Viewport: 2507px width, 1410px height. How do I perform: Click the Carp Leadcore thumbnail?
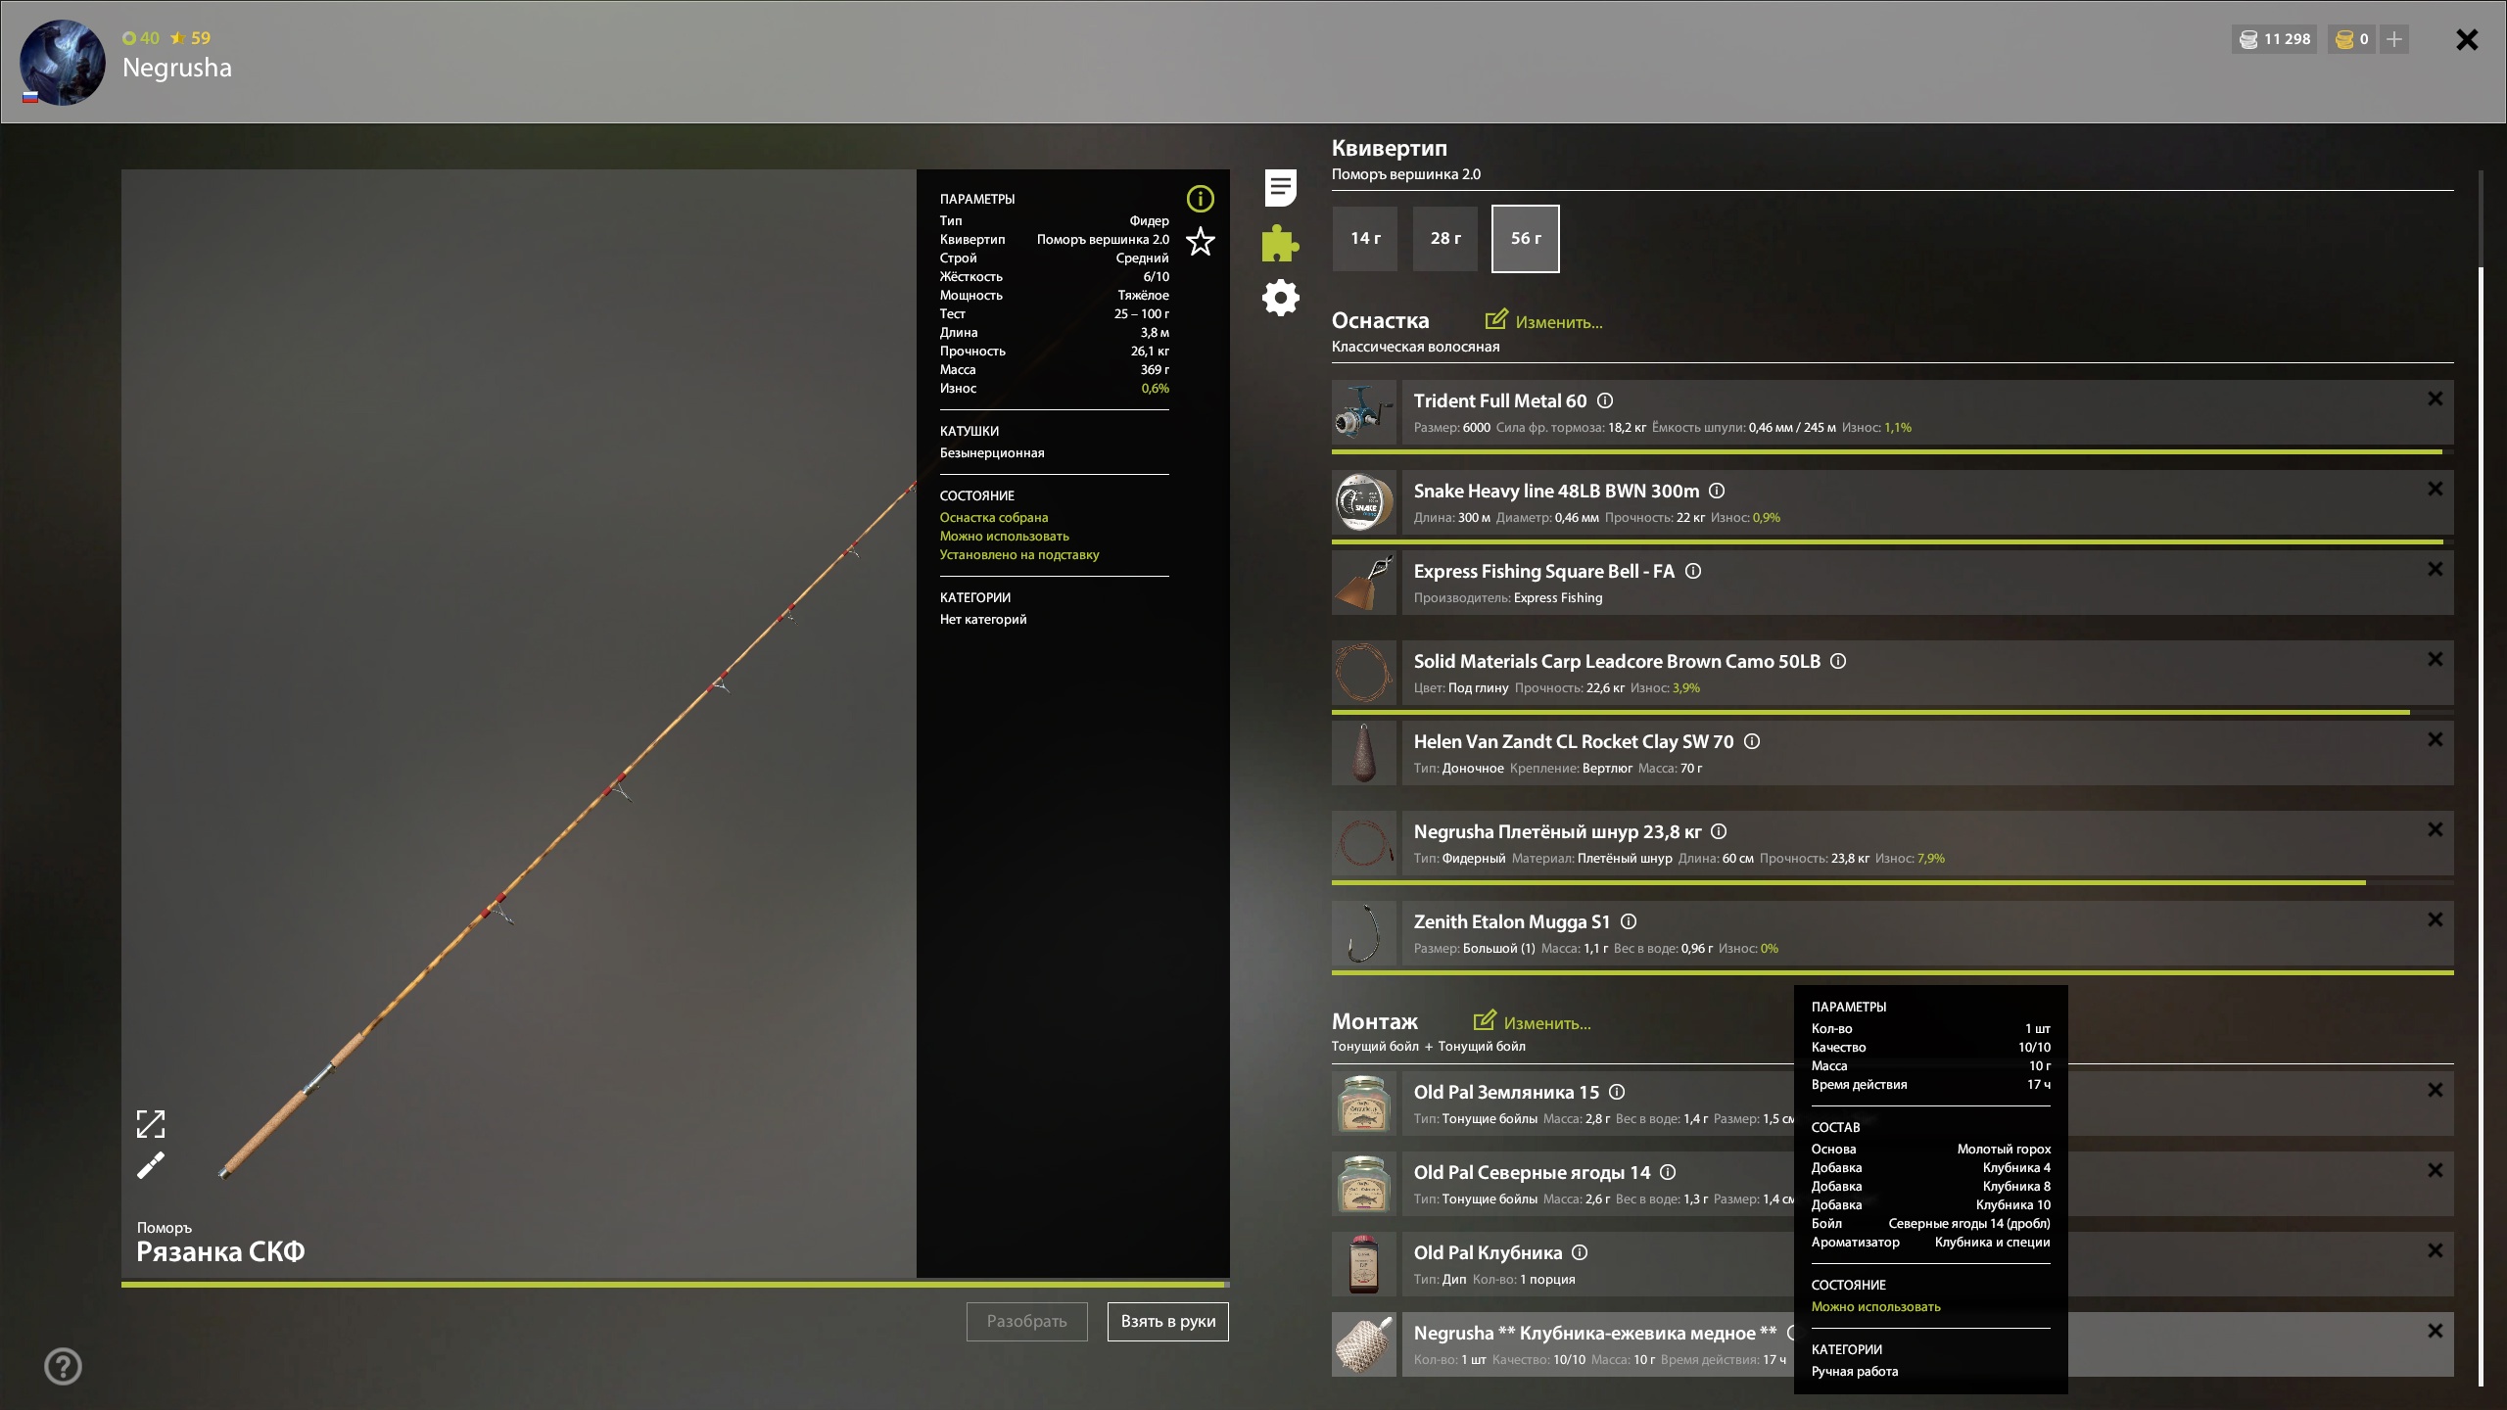point(1363,673)
